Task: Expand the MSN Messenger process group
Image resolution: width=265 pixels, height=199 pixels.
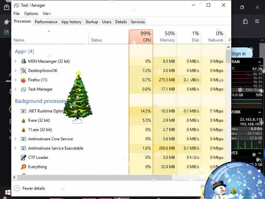Action: coord(16,61)
